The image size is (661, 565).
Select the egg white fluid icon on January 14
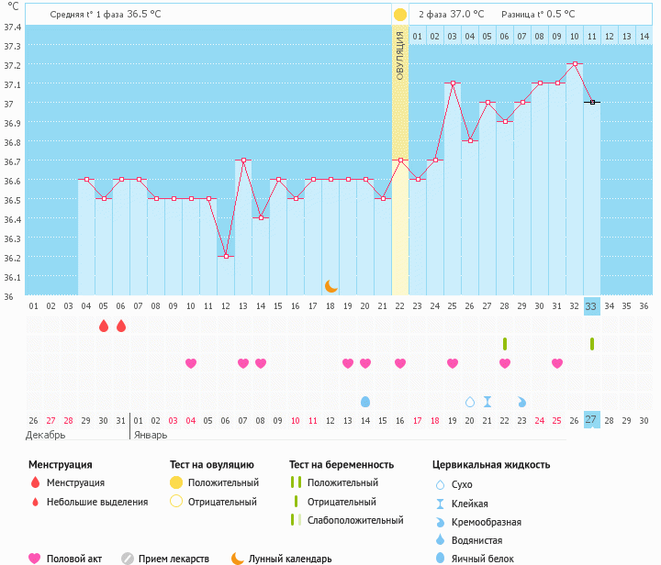365,402
